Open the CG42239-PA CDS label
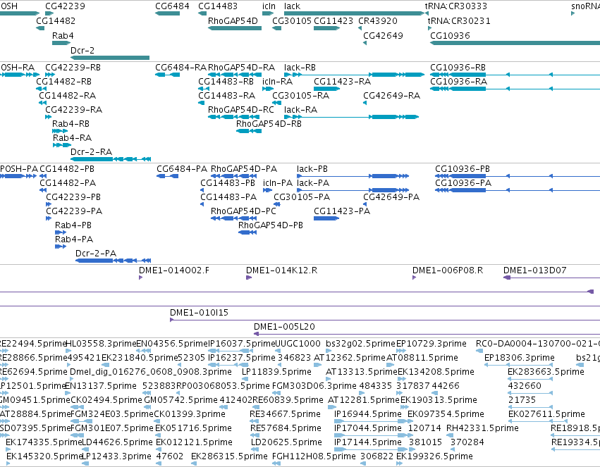Screen dimensions: 600x467 pyautogui.click(x=74, y=211)
